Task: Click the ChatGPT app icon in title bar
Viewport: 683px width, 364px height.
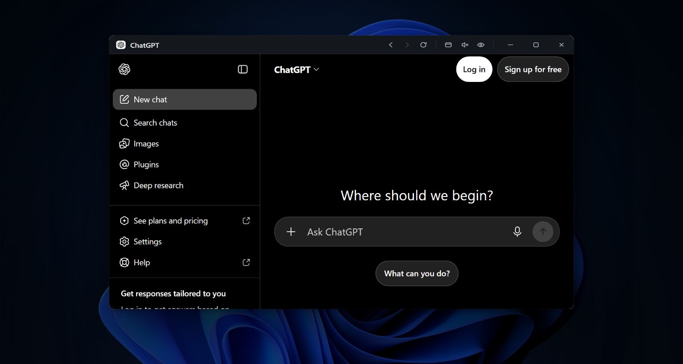Action: (x=121, y=45)
